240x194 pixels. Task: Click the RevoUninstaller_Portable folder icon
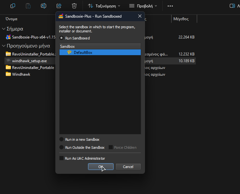8,67
